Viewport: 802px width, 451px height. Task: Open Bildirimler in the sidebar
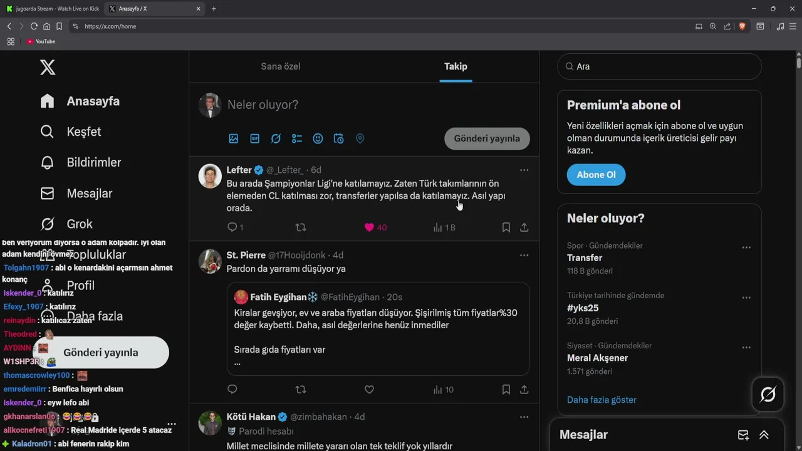pyautogui.click(x=80, y=162)
